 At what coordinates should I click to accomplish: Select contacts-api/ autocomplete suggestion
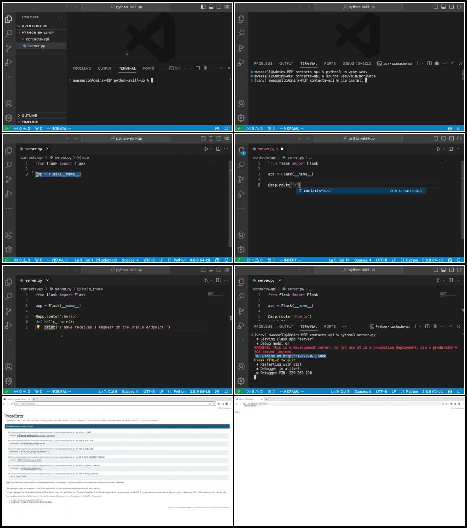click(x=361, y=191)
